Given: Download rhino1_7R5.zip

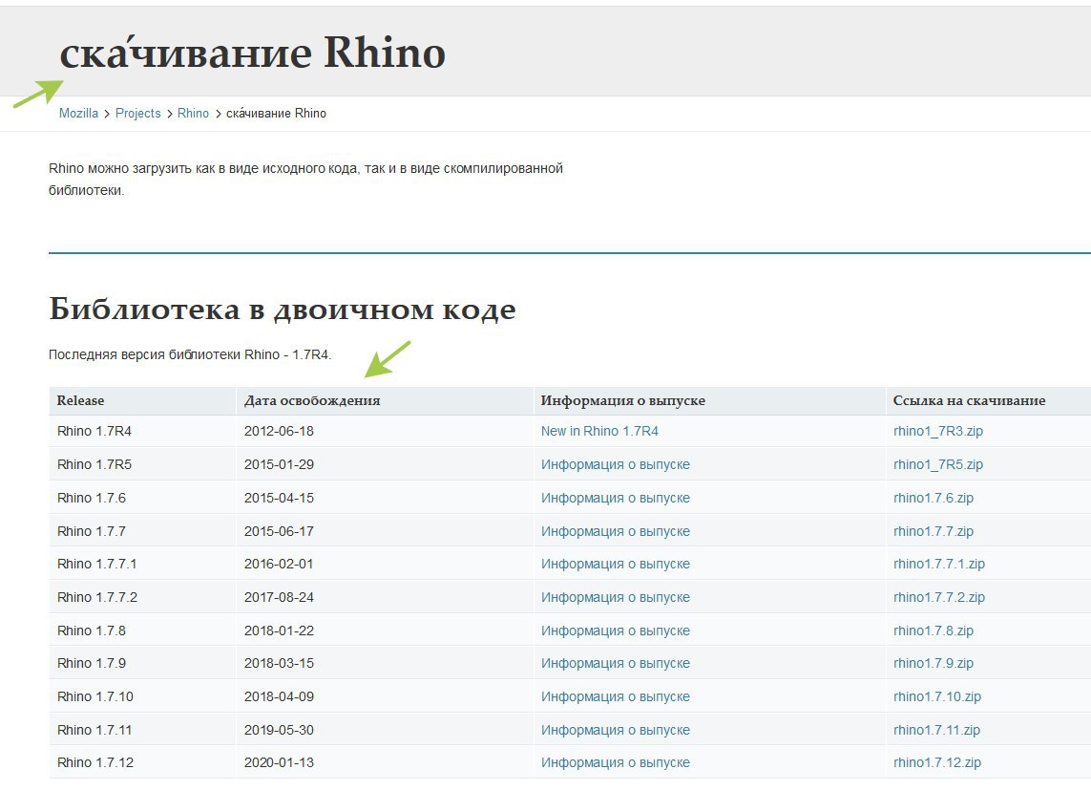Looking at the screenshot, I should coord(938,464).
